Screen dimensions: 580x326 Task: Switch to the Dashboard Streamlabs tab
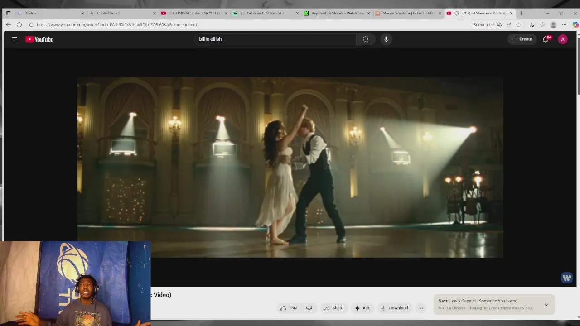(x=266, y=13)
